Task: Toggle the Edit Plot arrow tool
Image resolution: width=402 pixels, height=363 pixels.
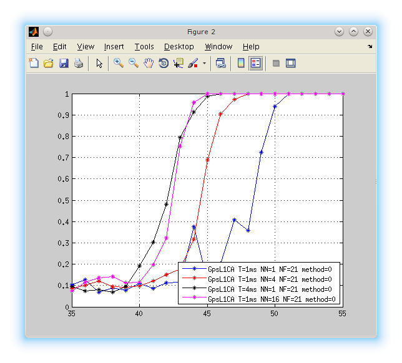Action: 99,63
